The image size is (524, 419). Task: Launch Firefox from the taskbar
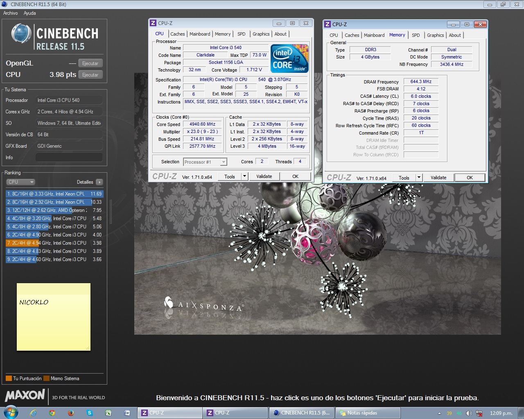click(71, 413)
